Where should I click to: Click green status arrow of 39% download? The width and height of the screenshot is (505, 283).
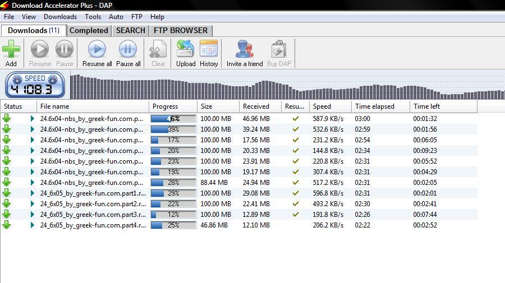click(x=6, y=129)
